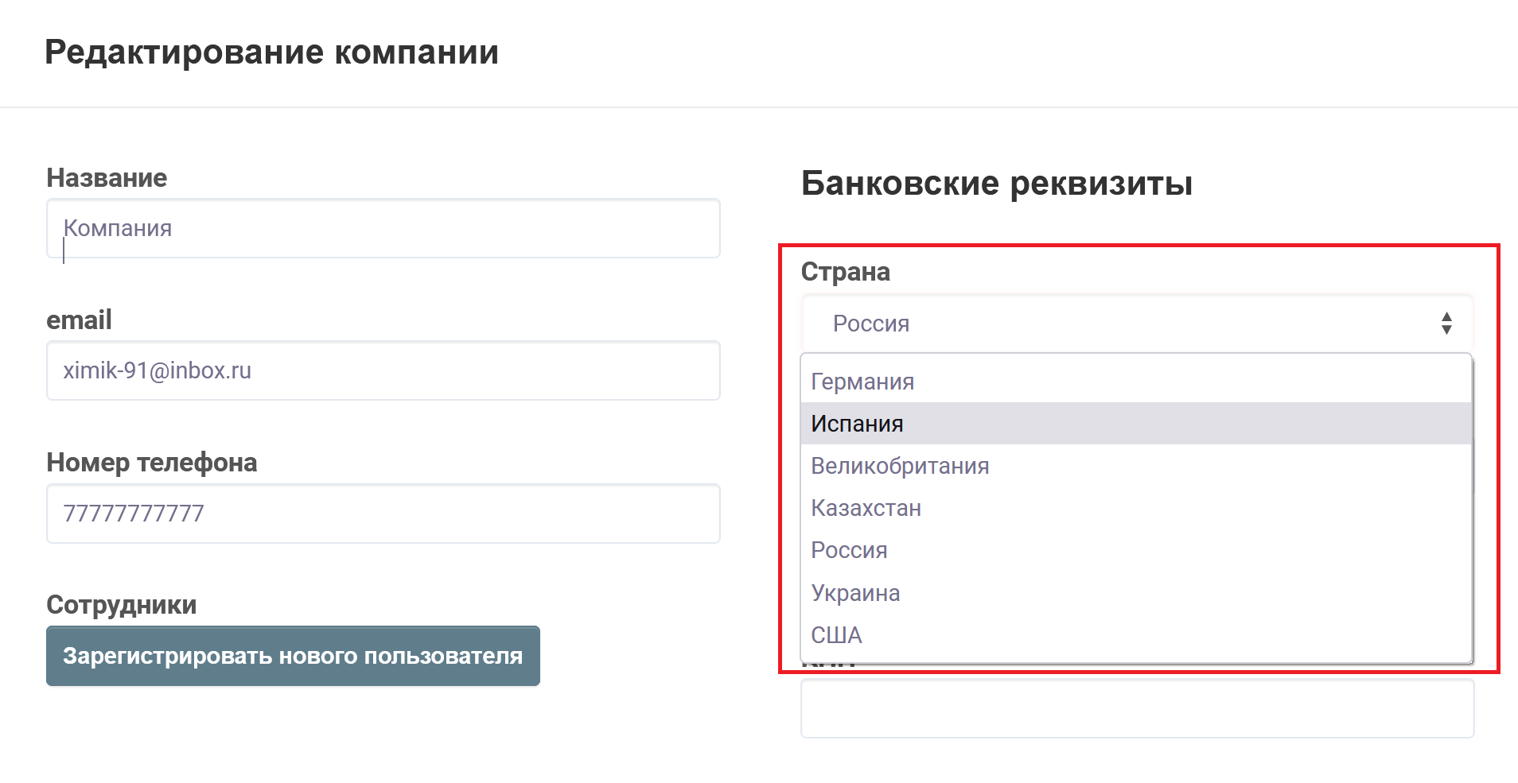The image size is (1518, 783).
Task: Click the Номер телефона label
Action: click(x=151, y=463)
